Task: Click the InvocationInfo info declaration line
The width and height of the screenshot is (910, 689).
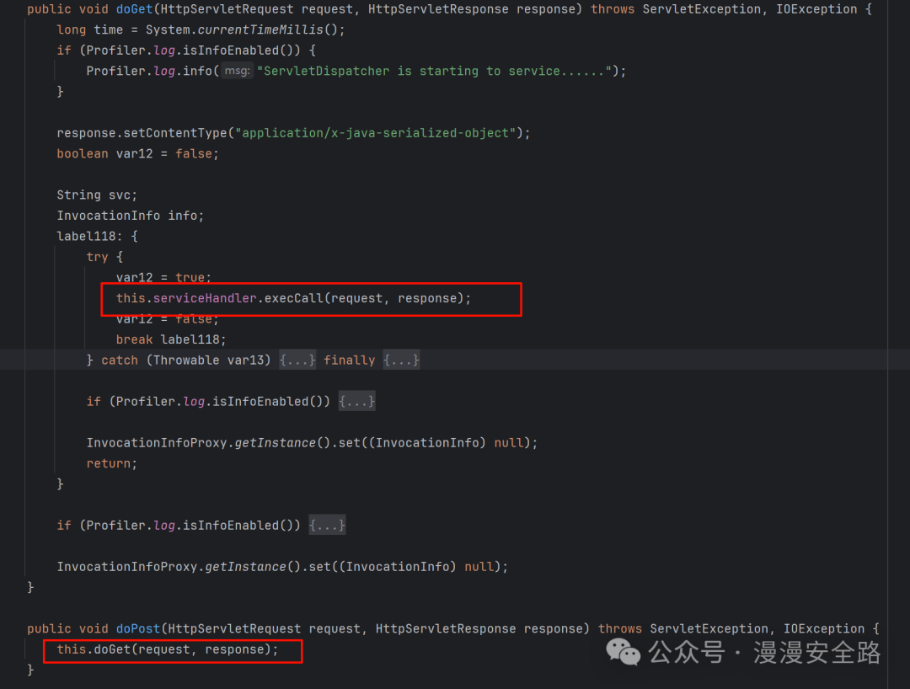Action: [x=130, y=216]
